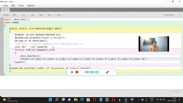Click the ch=s.charAt(i) line
Viewport: 183px width, 103px height.
(31, 56)
